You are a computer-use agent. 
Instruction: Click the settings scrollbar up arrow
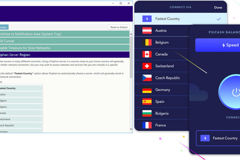tap(131, 34)
